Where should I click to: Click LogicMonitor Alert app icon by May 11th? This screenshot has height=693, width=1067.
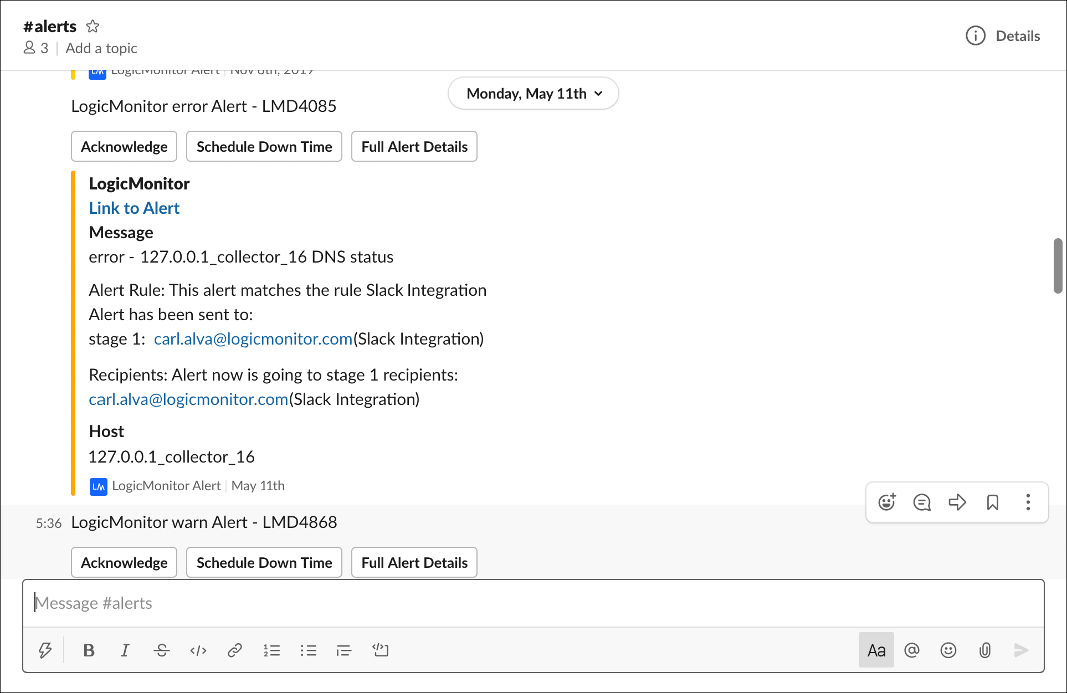[98, 486]
